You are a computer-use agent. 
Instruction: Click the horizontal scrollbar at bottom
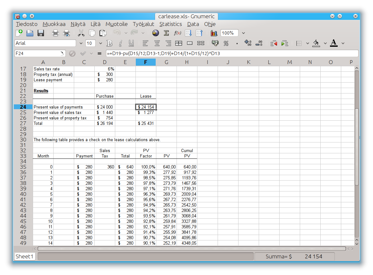click(x=192, y=249)
